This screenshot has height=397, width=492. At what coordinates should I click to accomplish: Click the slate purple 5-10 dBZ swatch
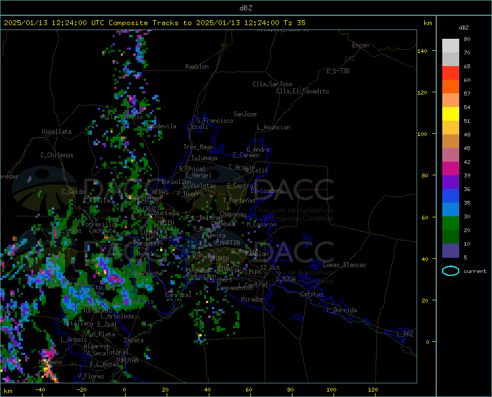tap(450, 251)
